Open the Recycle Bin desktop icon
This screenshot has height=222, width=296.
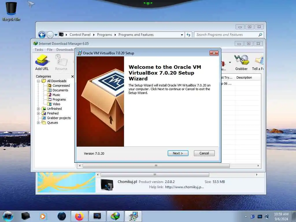pos(11,11)
